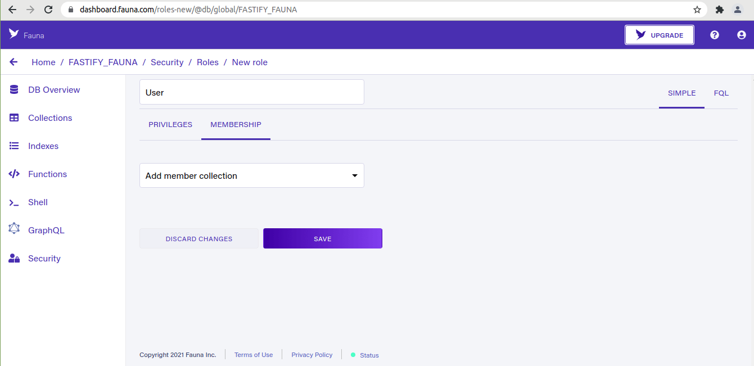Click the Functions code brackets icon
The height and width of the screenshot is (366, 754).
14,174
